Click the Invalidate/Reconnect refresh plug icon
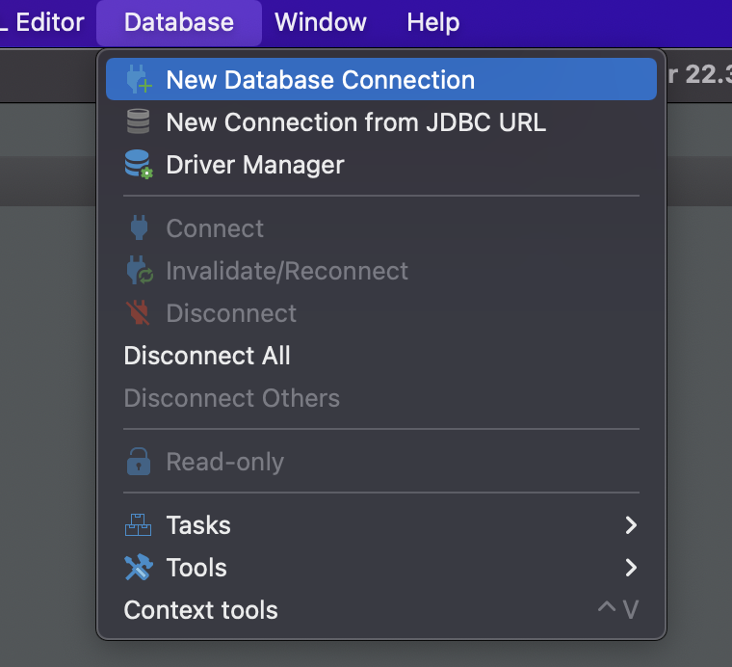The width and height of the screenshot is (732, 667). [x=140, y=271]
